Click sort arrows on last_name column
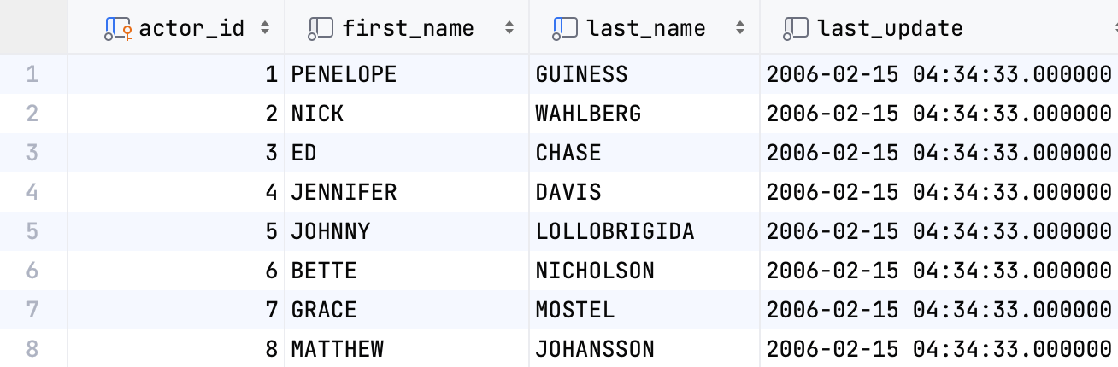The image size is (1118, 367). (x=739, y=29)
